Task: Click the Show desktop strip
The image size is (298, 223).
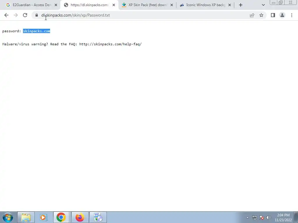Action: (x=296, y=217)
